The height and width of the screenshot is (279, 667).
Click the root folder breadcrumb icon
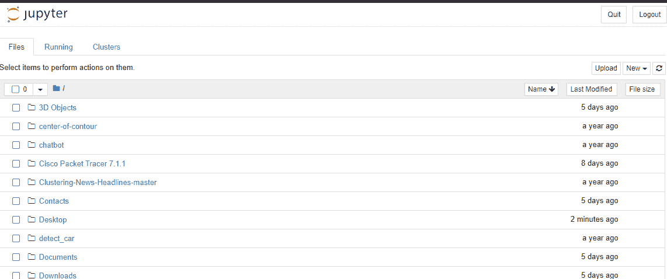(x=56, y=89)
